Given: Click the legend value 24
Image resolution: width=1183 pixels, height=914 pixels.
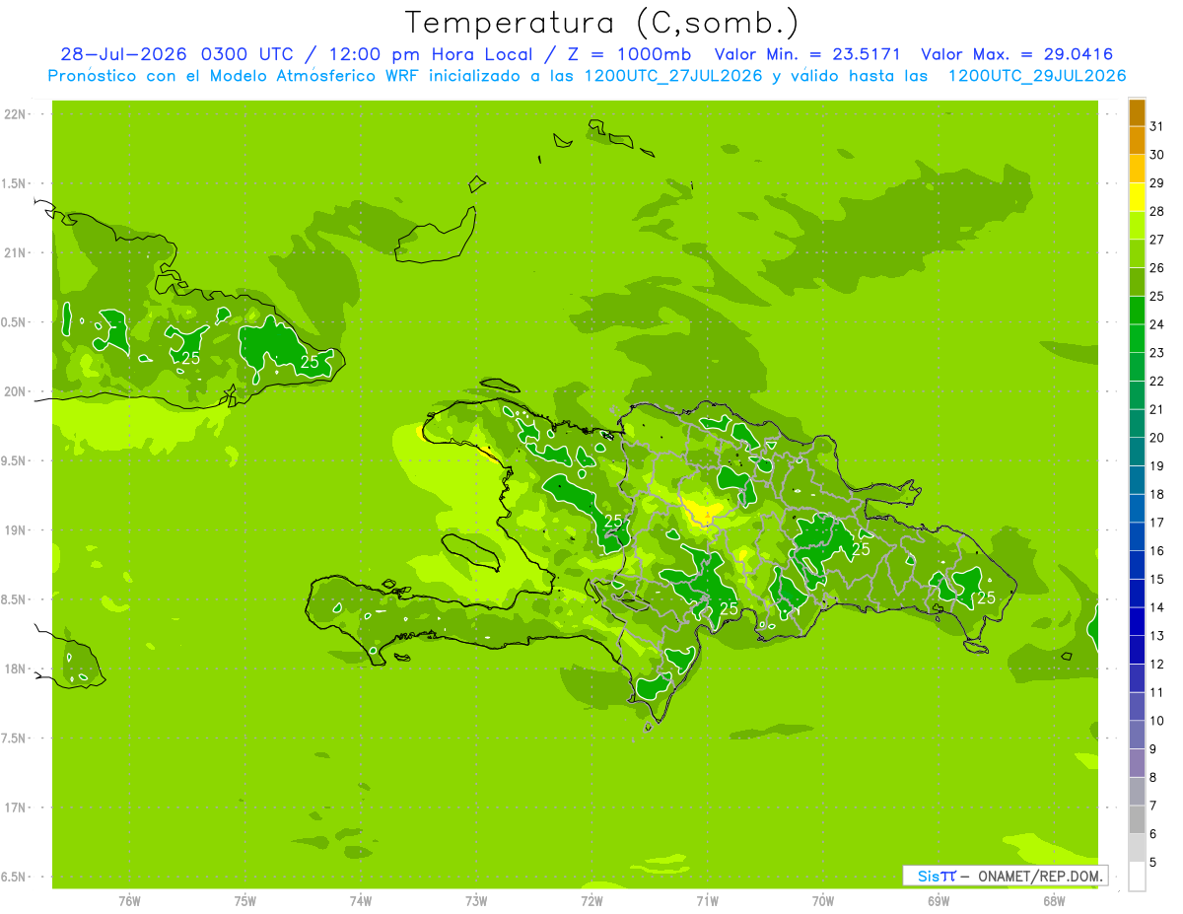Looking at the screenshot, I should coord(1157,324).
